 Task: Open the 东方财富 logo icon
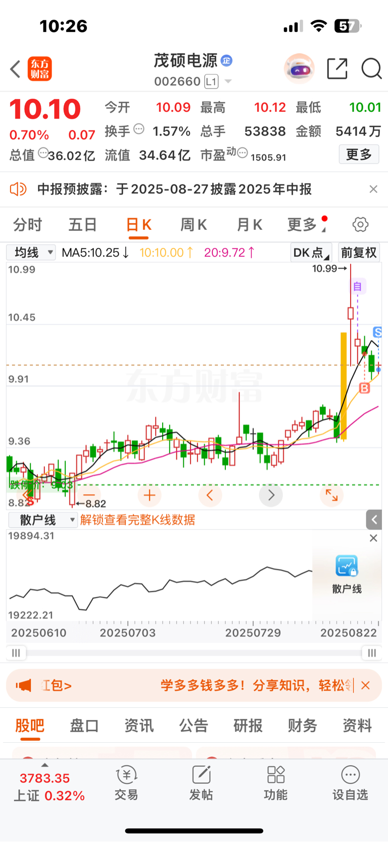(x=40, y=69)
